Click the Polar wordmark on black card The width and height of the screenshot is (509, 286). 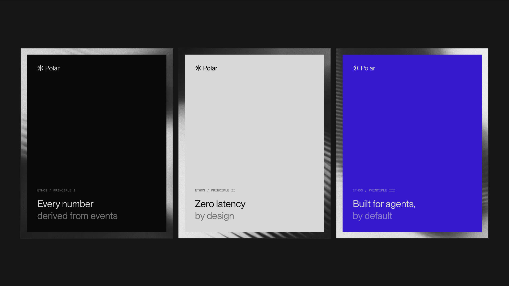(x=52, y=68)
